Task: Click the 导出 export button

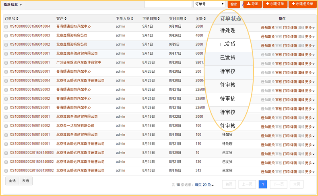Action: coord(252,4)
